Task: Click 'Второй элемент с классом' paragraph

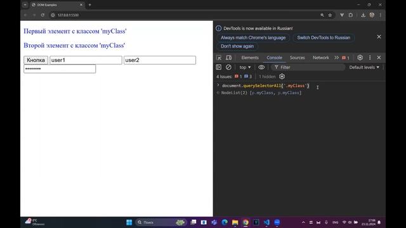Action: pyautogui.click(x=74, y=45)
